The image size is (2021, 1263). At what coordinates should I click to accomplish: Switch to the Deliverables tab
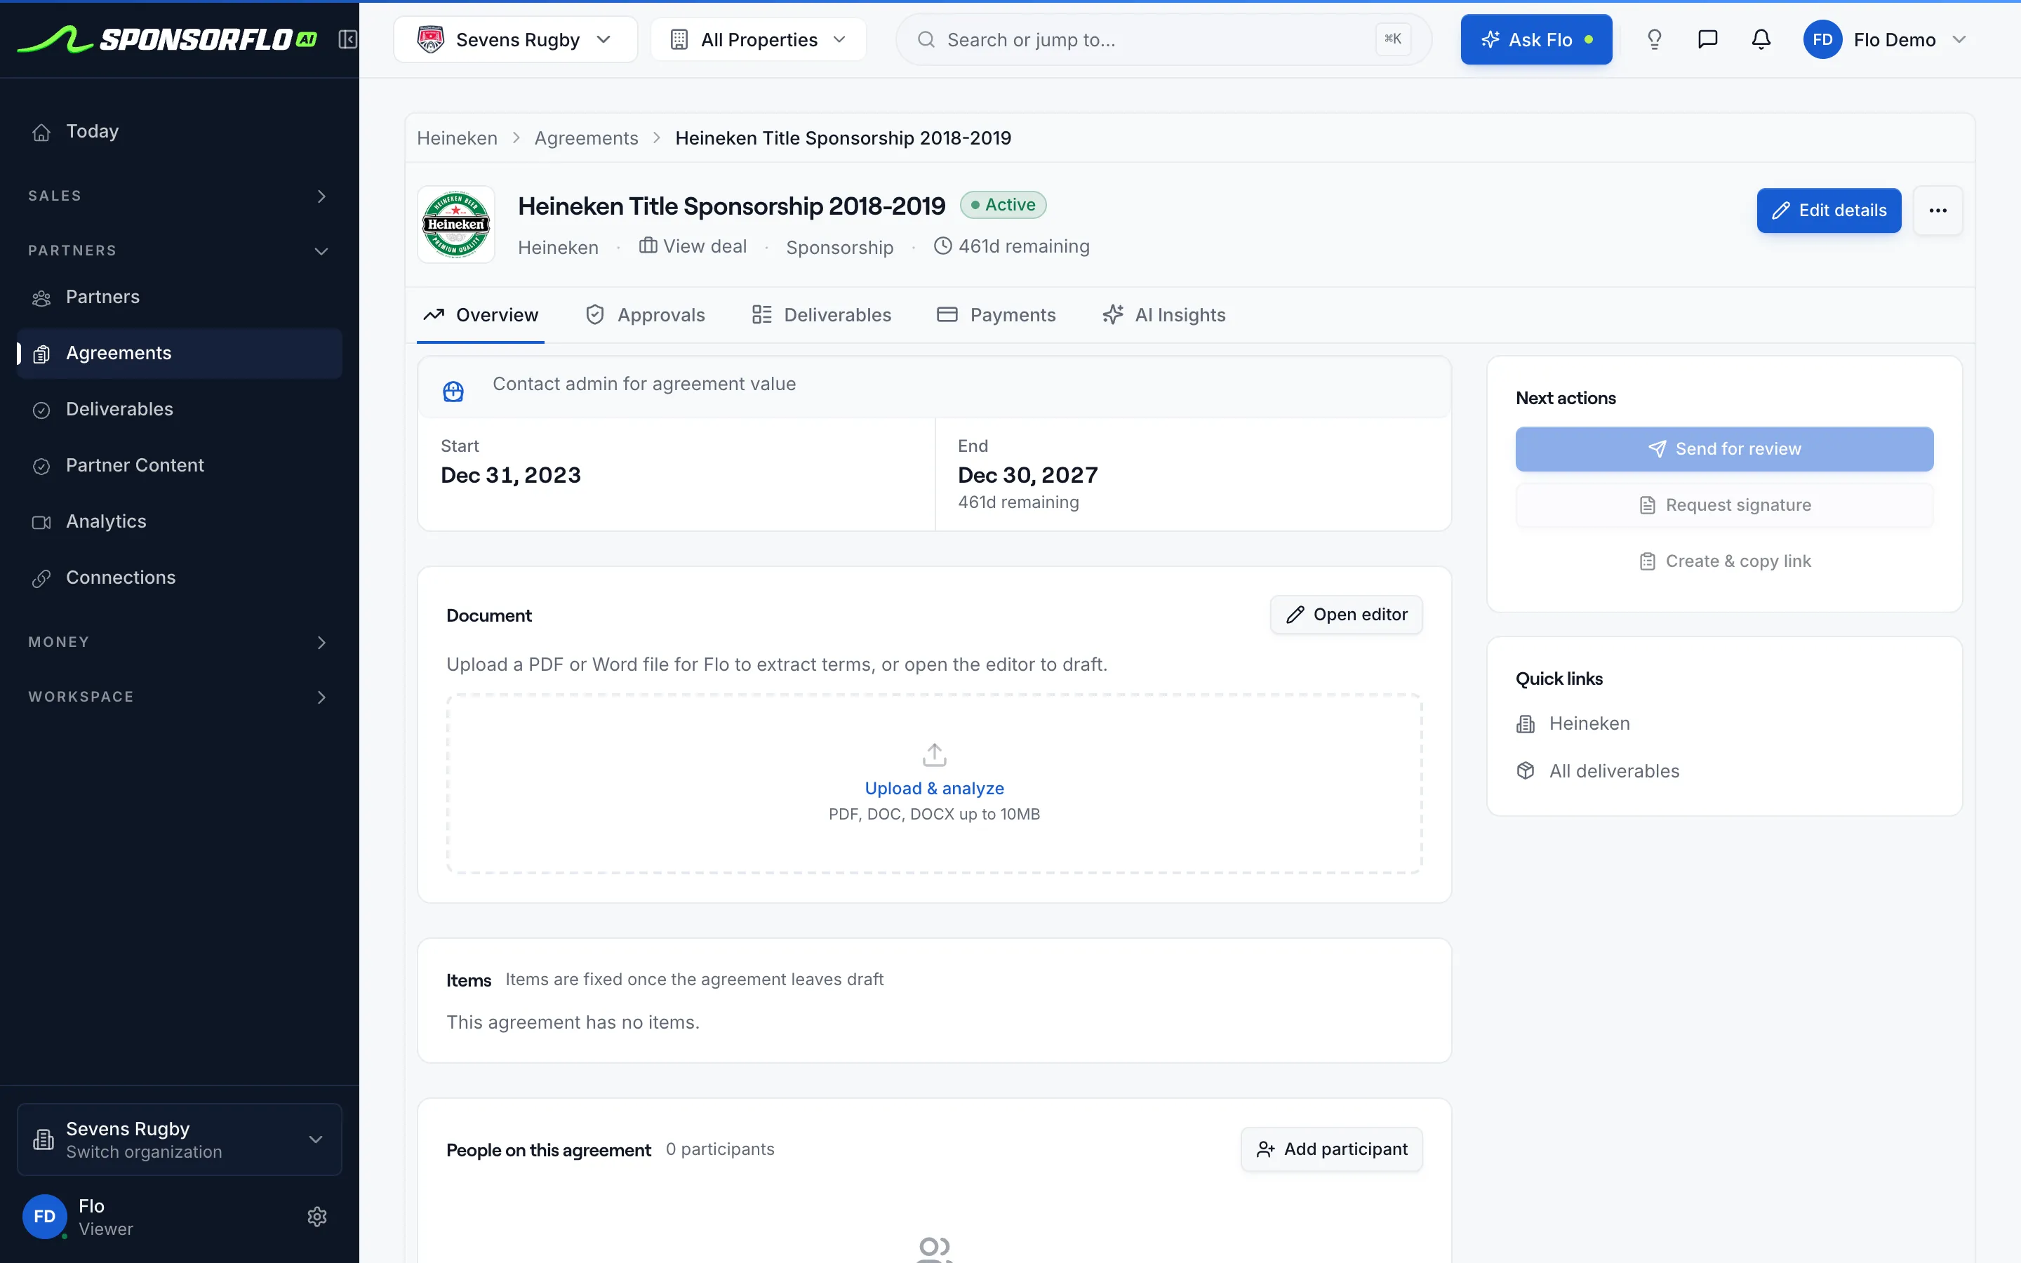coord(822,315)
